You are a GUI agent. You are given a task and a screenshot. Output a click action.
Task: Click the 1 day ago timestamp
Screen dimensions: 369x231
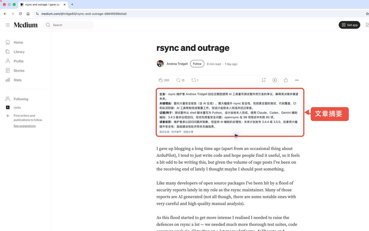[231, 64]
